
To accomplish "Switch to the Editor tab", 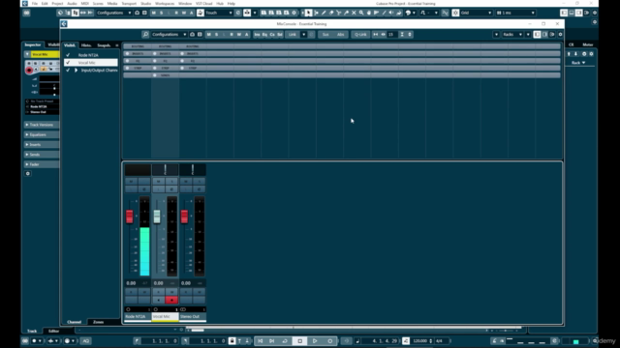I will click(x=53, y=331).
